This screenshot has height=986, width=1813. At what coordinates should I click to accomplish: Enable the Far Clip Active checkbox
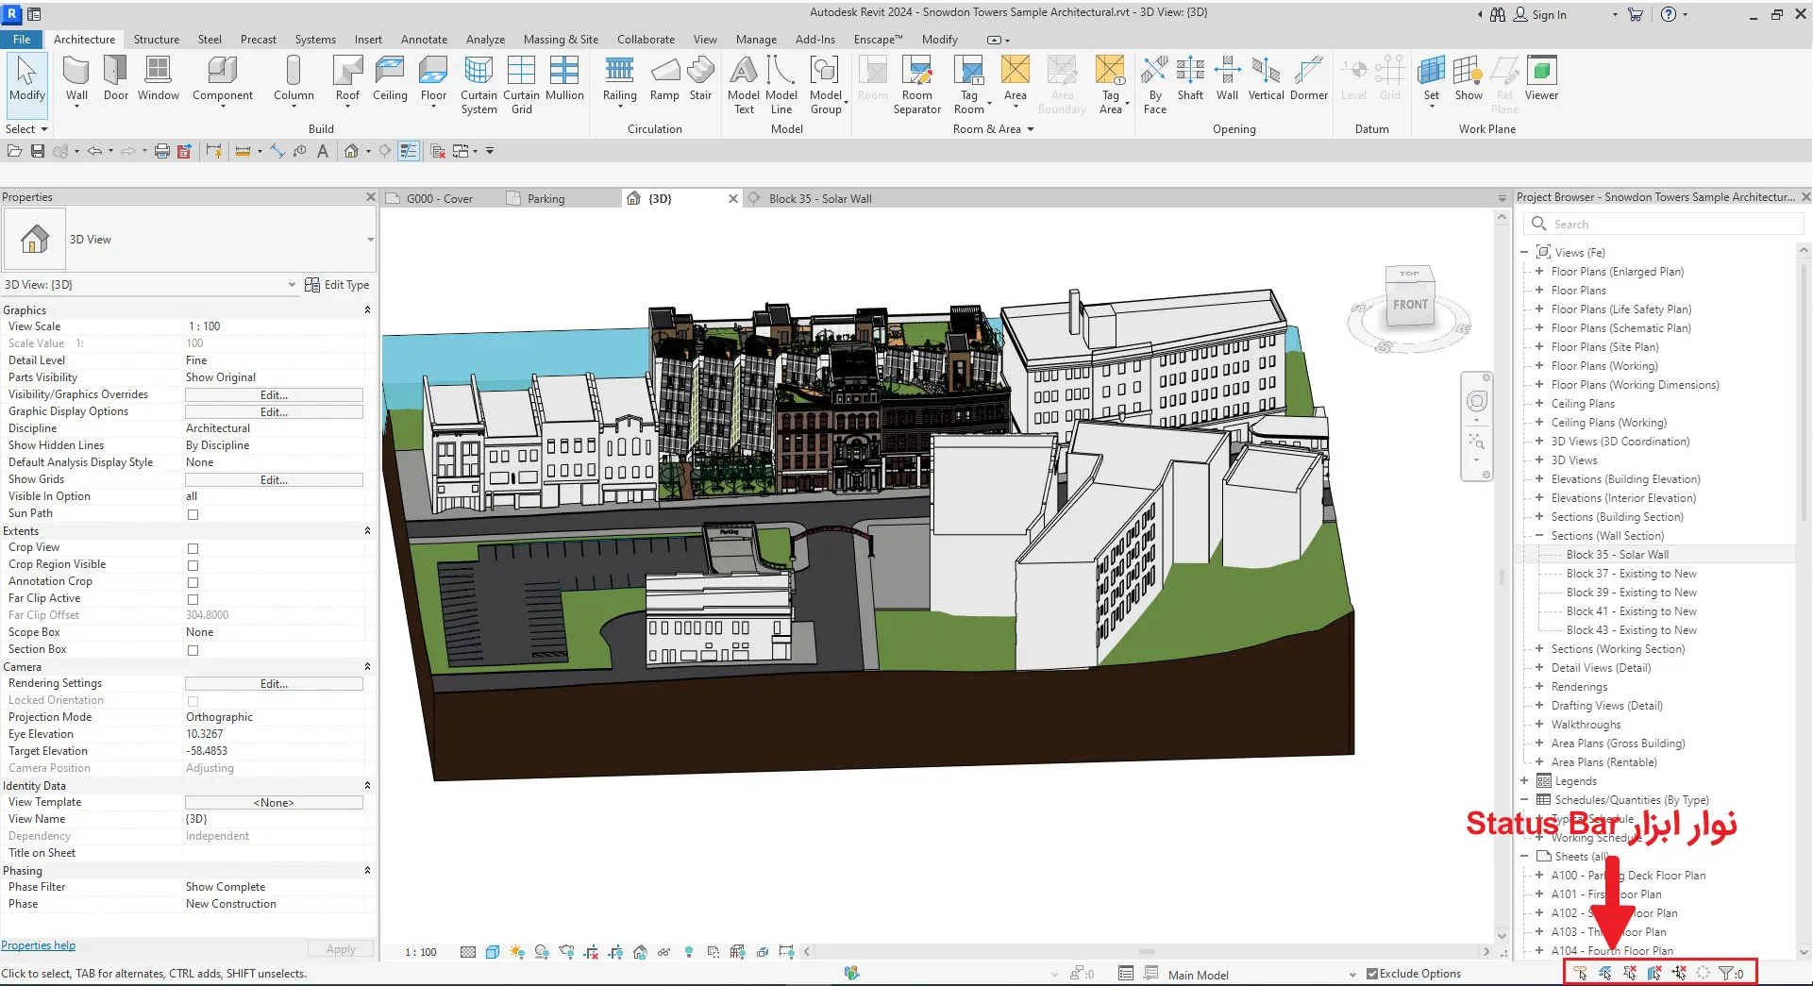coord(193,599)
